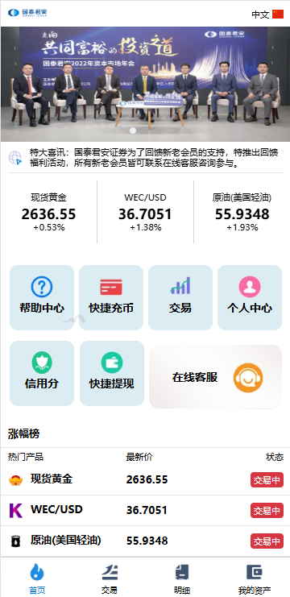Click 交易中 button for 原油(美国轻油)
The height and width of the screenshot is (597, 290).
[267, 541]
